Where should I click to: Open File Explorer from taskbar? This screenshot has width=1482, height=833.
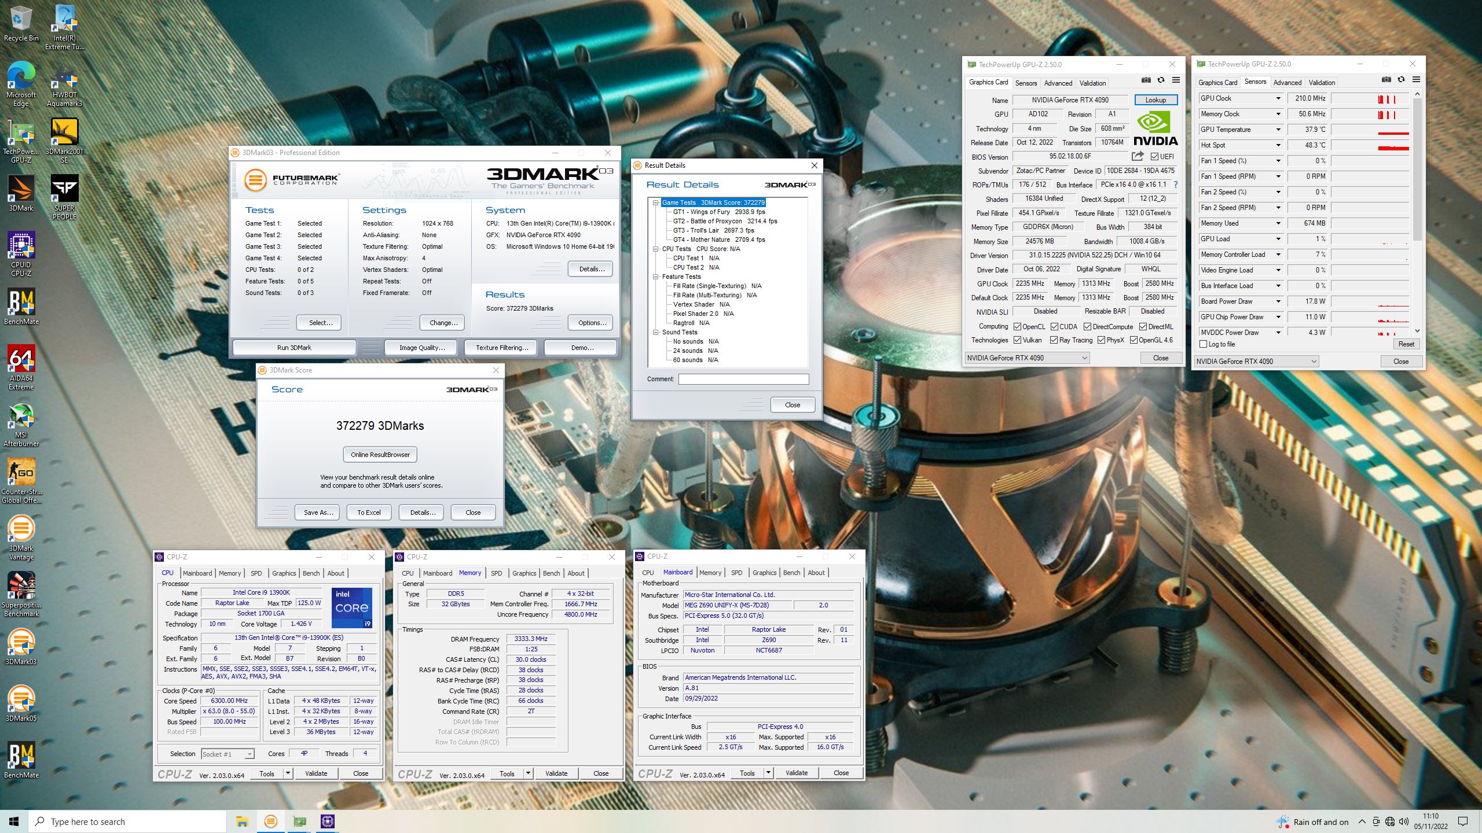(242, 821)
